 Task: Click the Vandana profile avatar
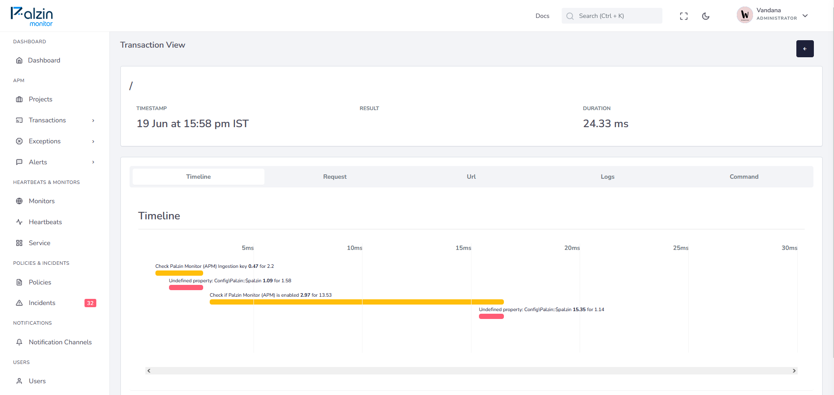pos(745,15)
